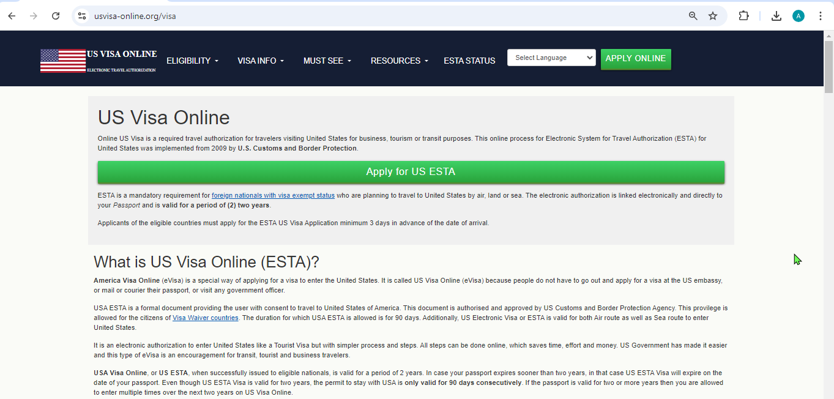Image resolution: width=834 pixels, height=399 pixels.
Task: Open the Chrome three-dot menu
Action: pyautogui.click(x=821, y=16)
